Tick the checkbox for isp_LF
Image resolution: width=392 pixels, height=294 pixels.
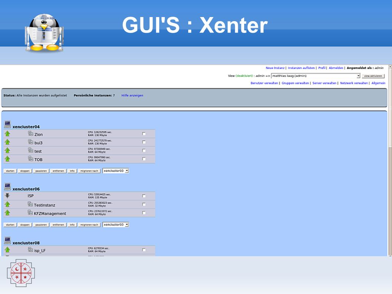pos(144,250)
